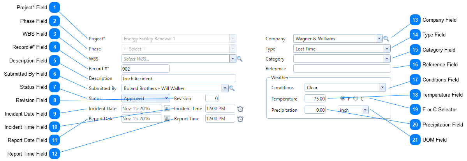Viewport: 467px width, 161px height.
Task: Open the Category dropdown arrow
Action: click(x=386, y=59)
